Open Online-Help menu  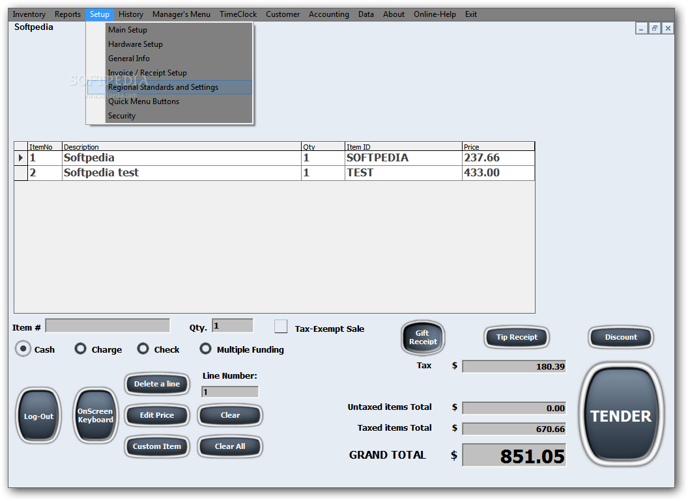click(435, 14)
